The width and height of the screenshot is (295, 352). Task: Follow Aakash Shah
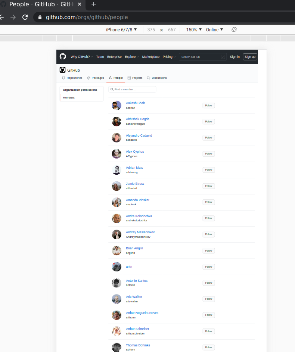(x=208, y=105)
